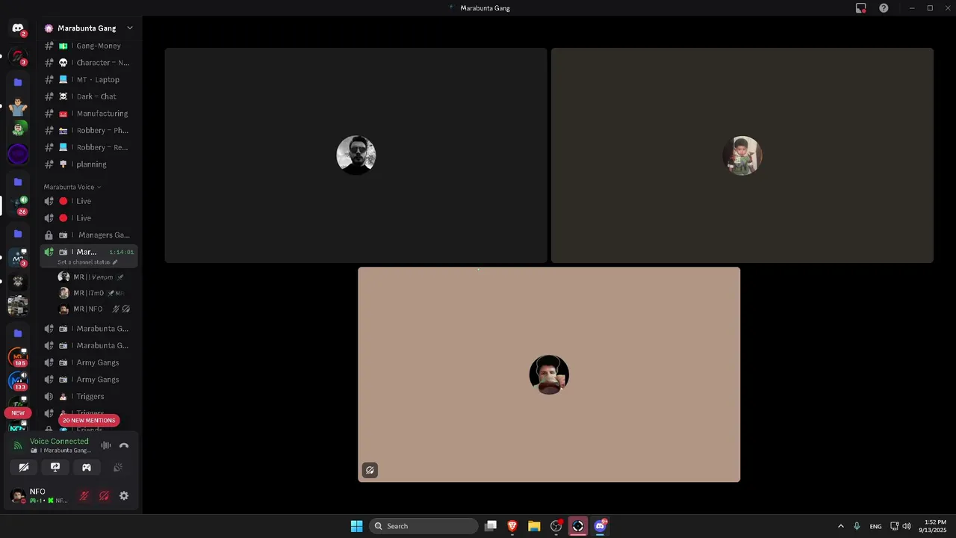Open the planning channel
The height and width of the screenshot is (538, 956).
point(89,164)
